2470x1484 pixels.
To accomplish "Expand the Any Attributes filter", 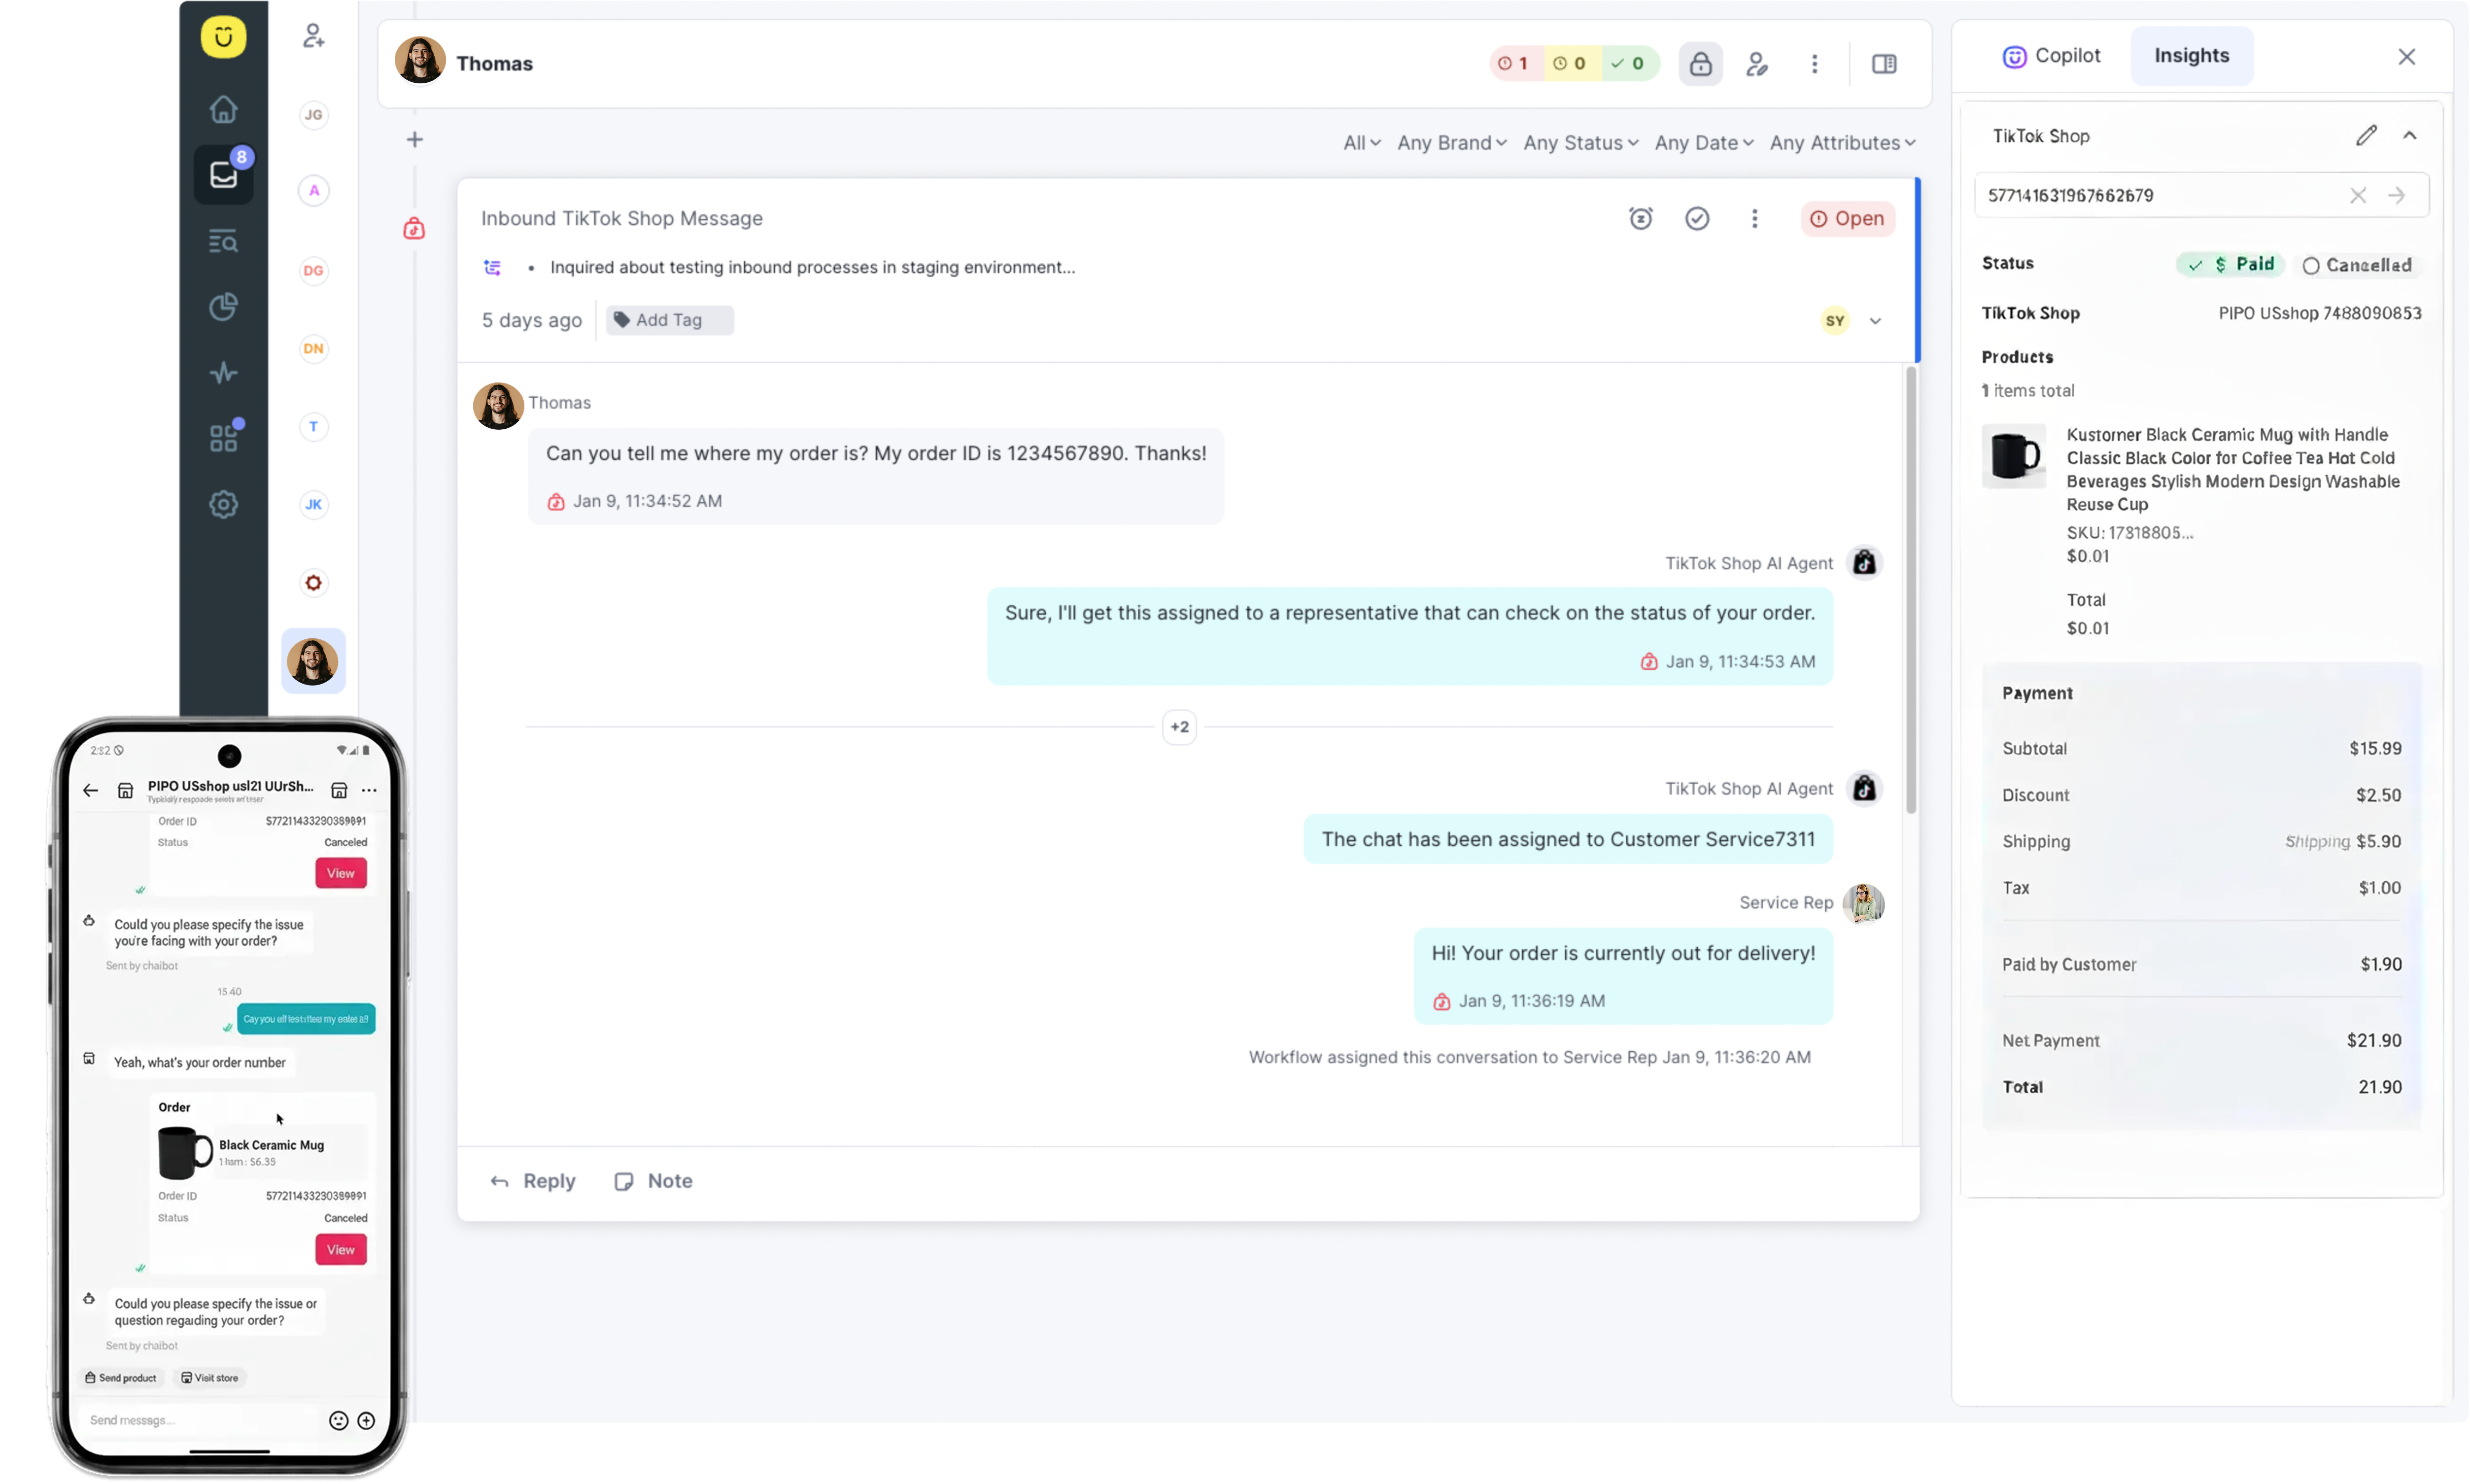I will pos(1841,143).
